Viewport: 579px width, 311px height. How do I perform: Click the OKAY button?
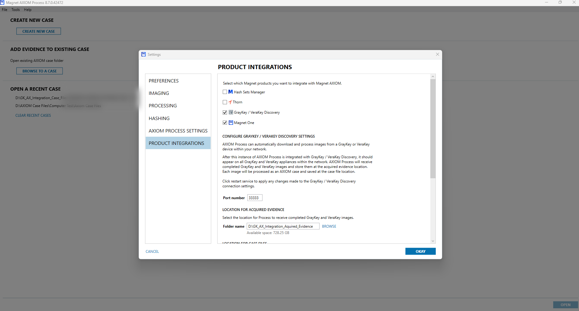(x=420, y=251)
